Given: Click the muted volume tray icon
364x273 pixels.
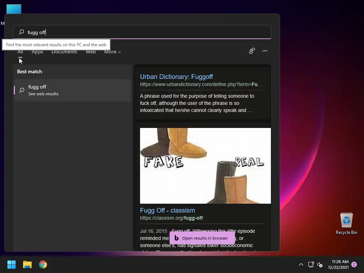Looking at the screenshot, I should [x=320, y=264].
